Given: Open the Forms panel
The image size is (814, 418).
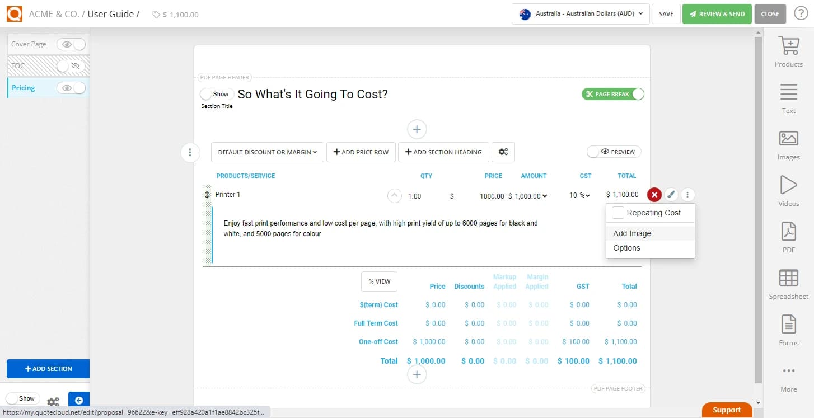Looking at the screenshot, I should pos(788,330).
